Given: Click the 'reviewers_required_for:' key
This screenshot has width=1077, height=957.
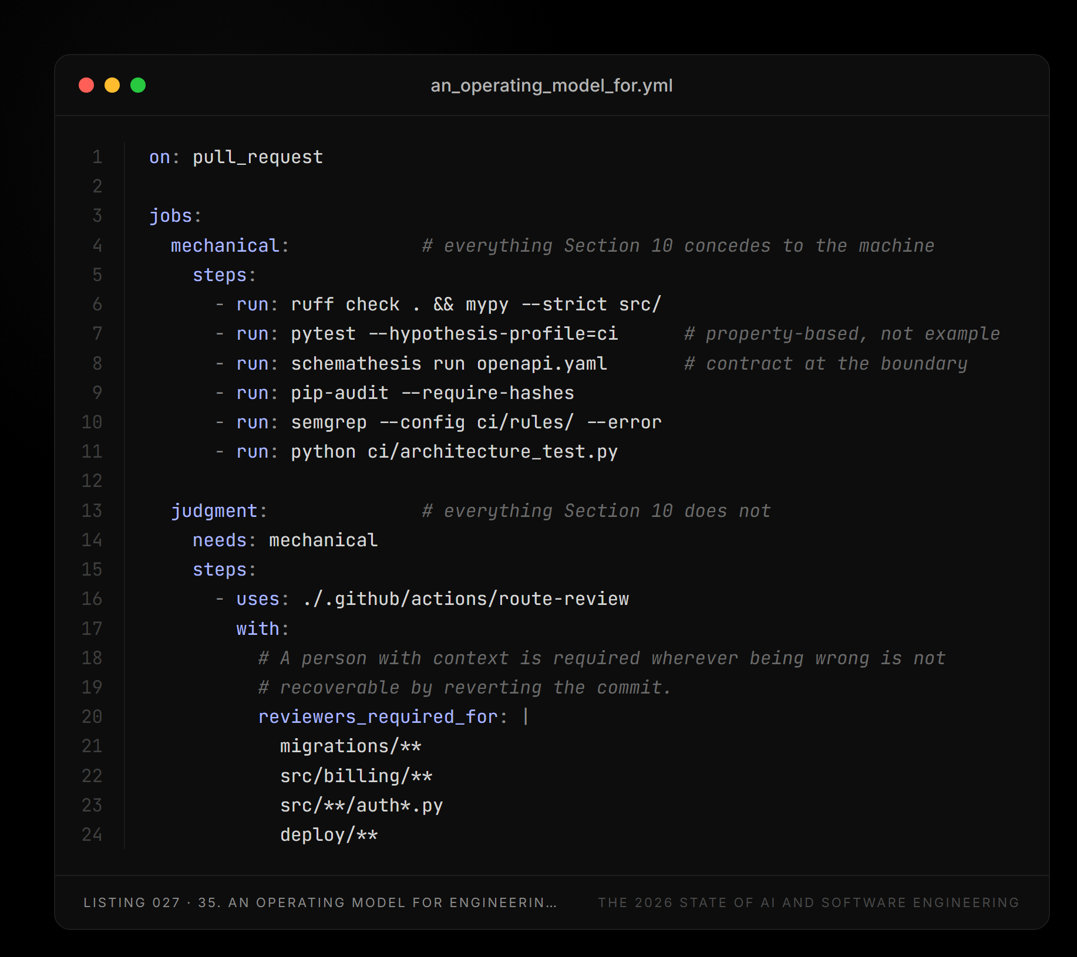Looking at the screenshot, I should (x=383, y=716).
